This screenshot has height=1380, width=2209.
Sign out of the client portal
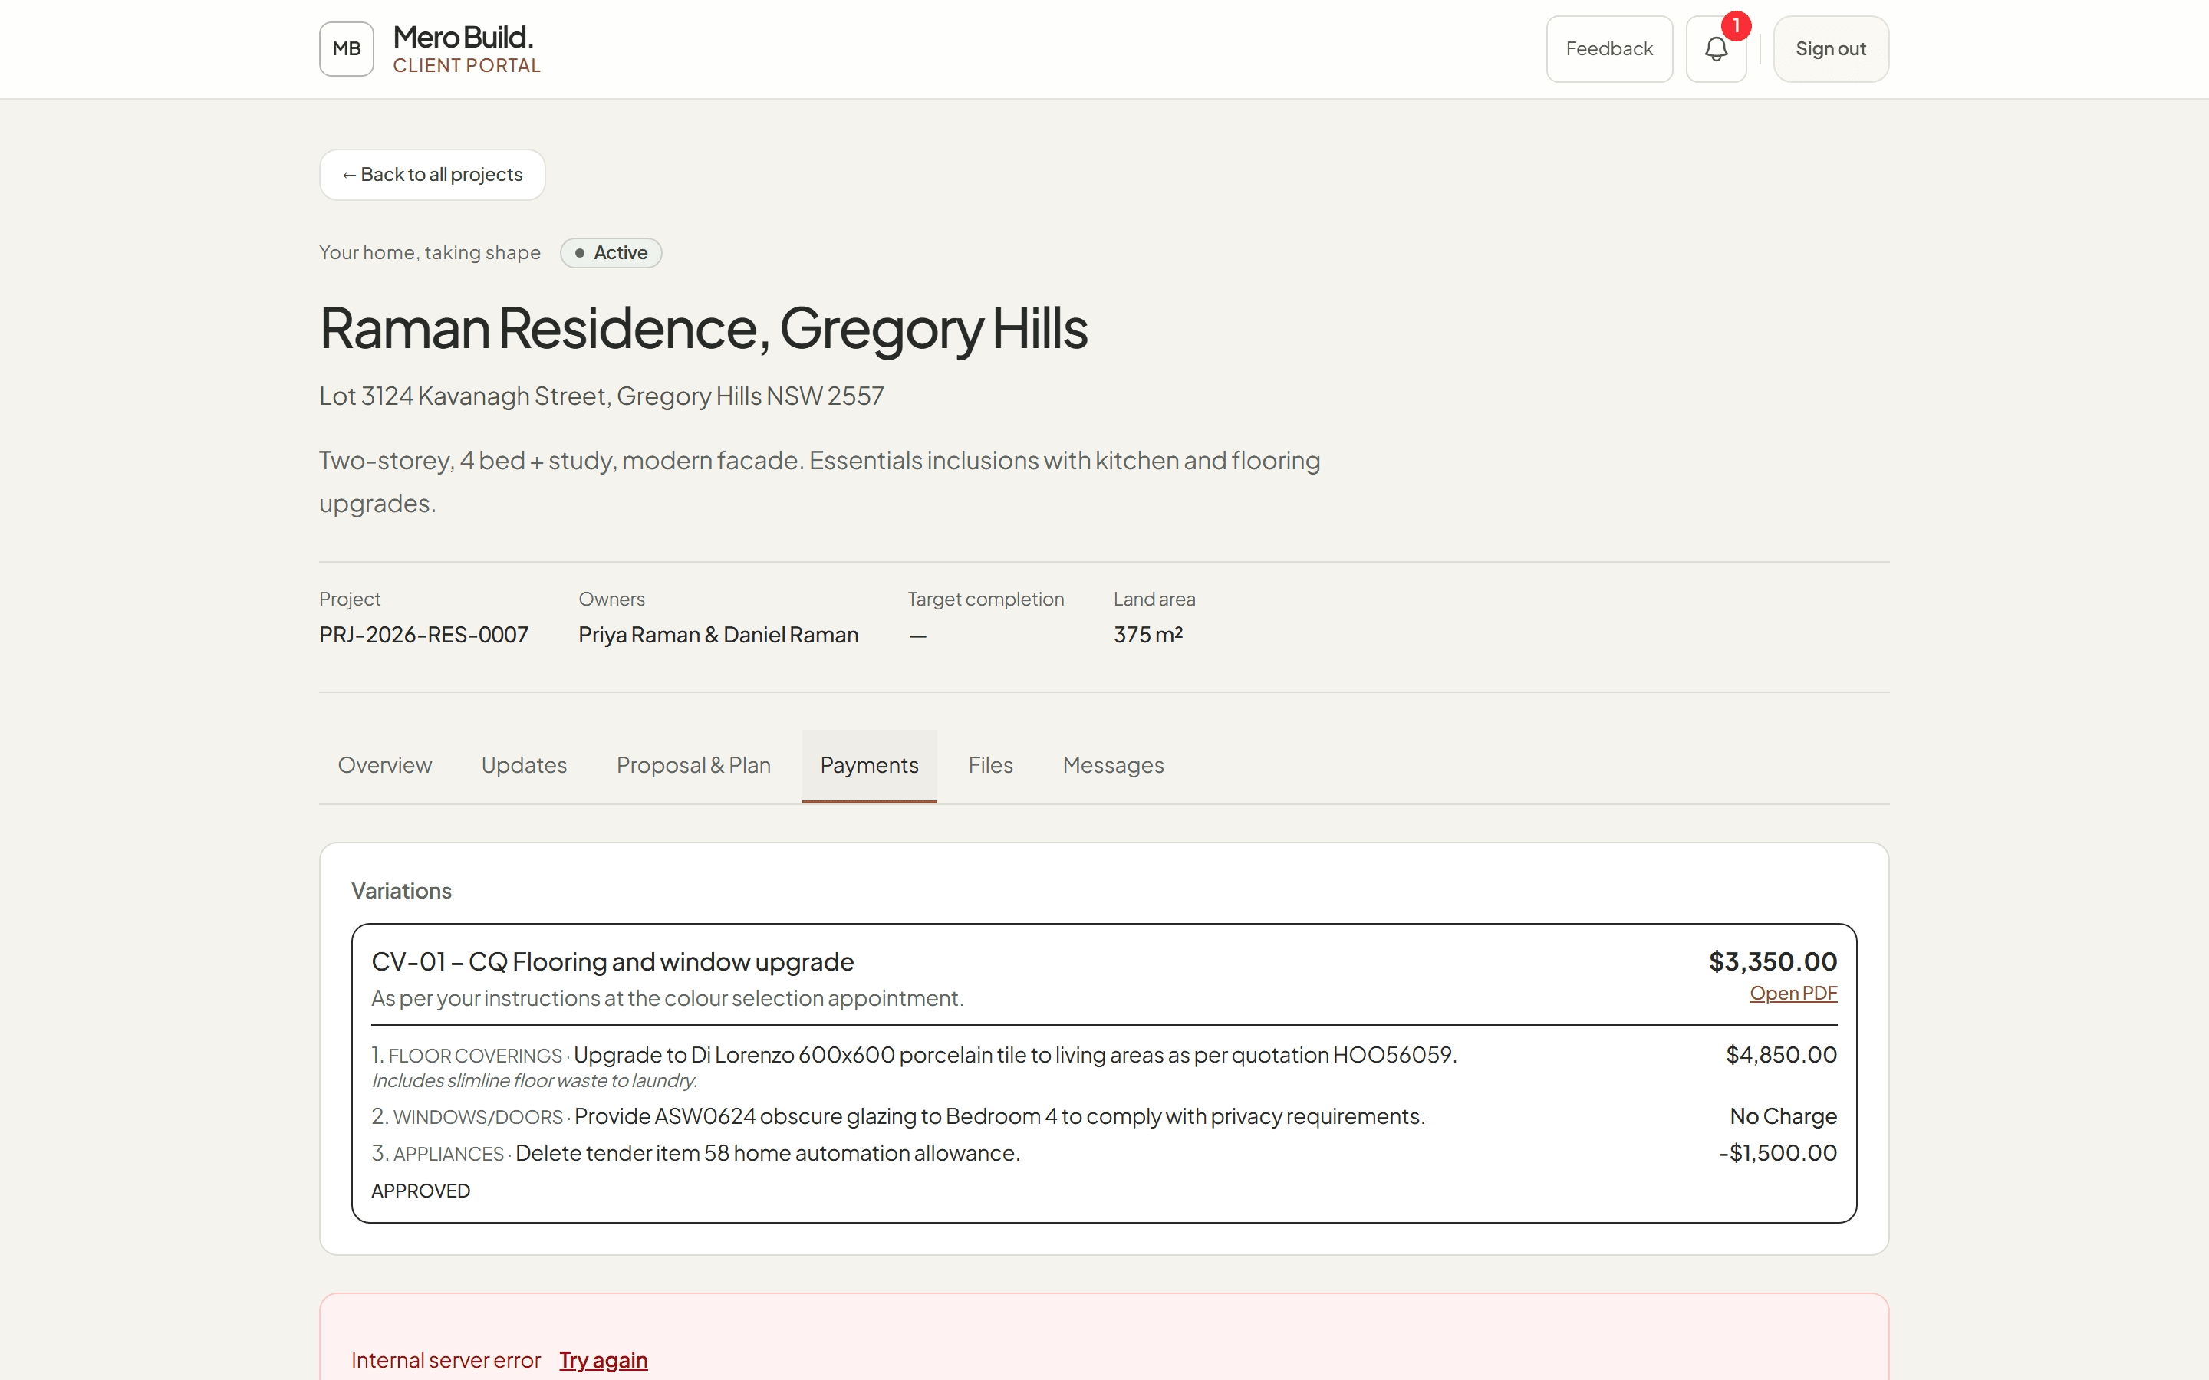1830,49
